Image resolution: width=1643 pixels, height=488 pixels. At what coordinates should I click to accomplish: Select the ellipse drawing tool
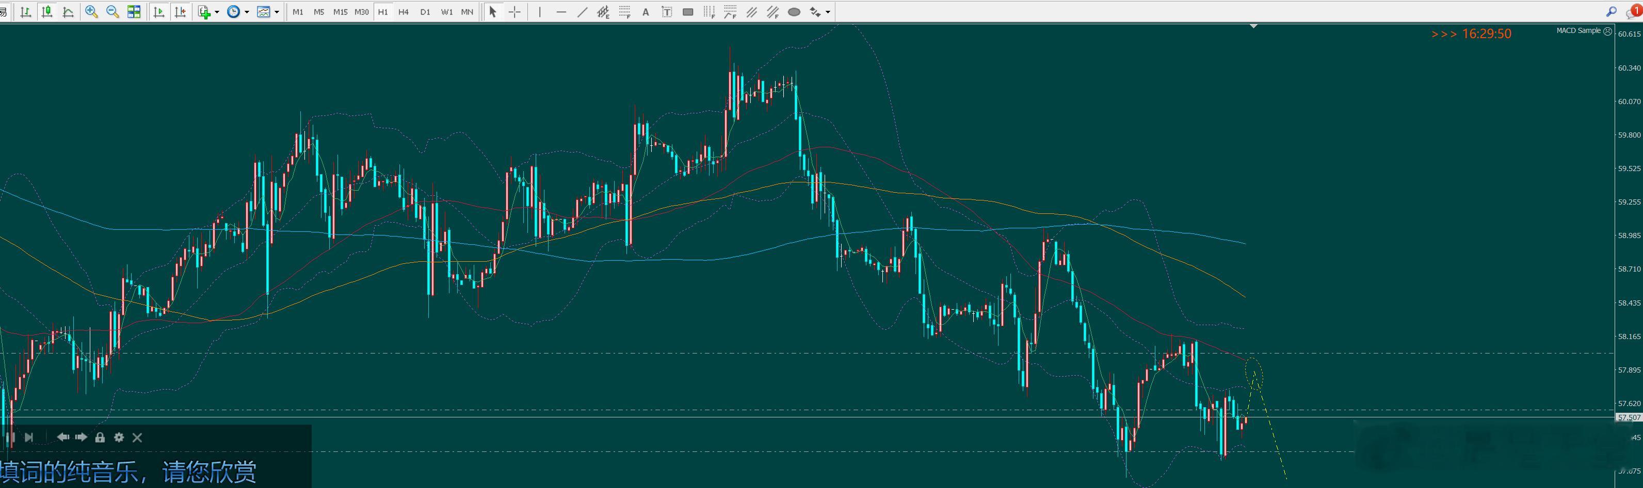coord(794,12)
